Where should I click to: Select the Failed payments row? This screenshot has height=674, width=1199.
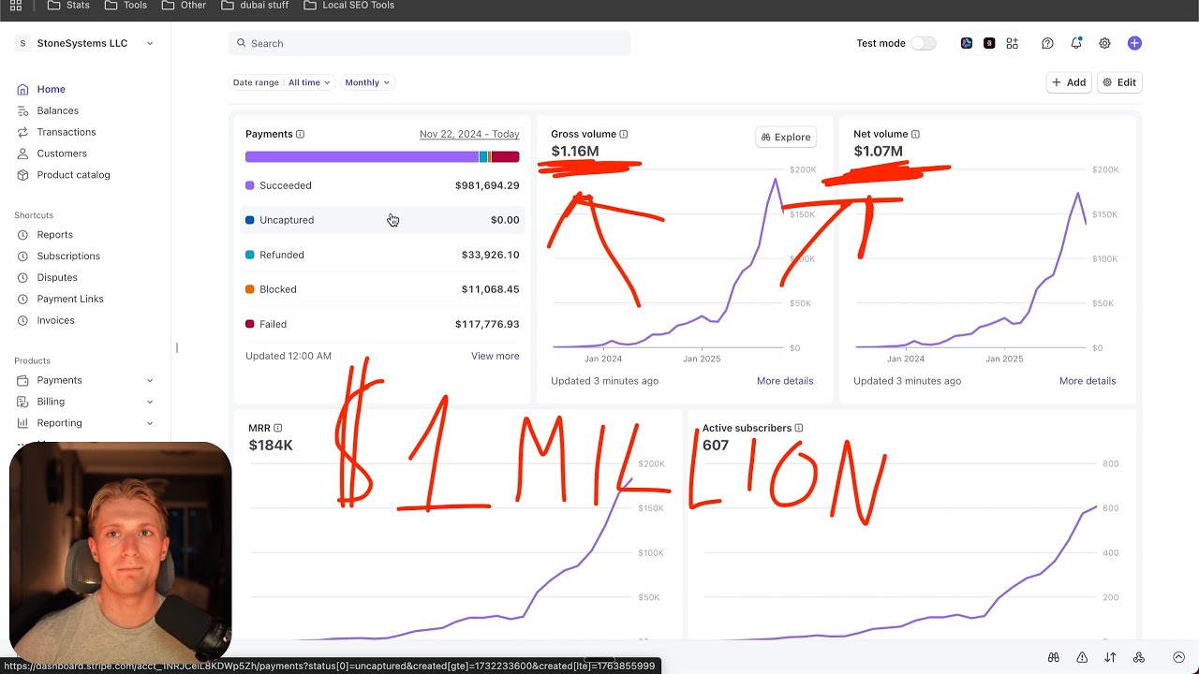(x=382, y=324)
